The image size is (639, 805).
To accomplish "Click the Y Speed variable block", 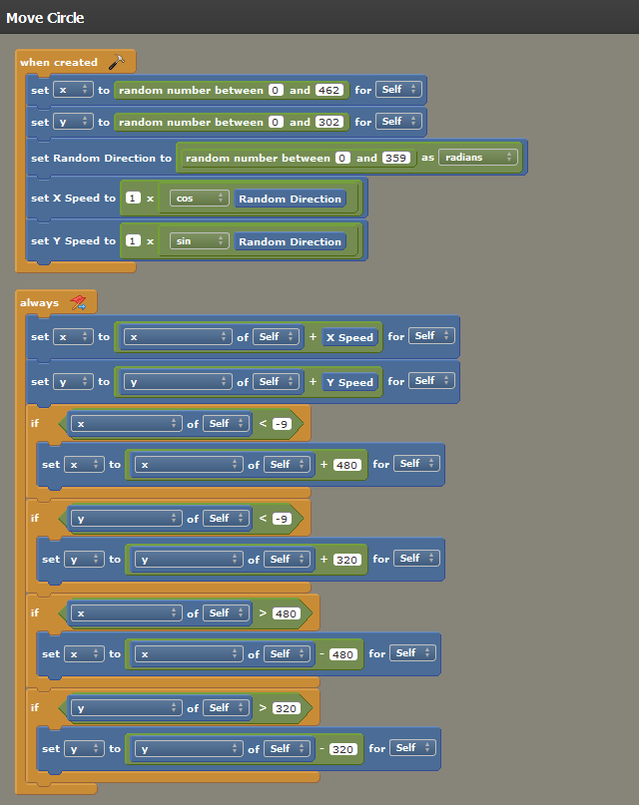I will click(349, 382).
